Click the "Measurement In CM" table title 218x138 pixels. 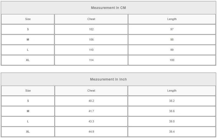(108, 8)
